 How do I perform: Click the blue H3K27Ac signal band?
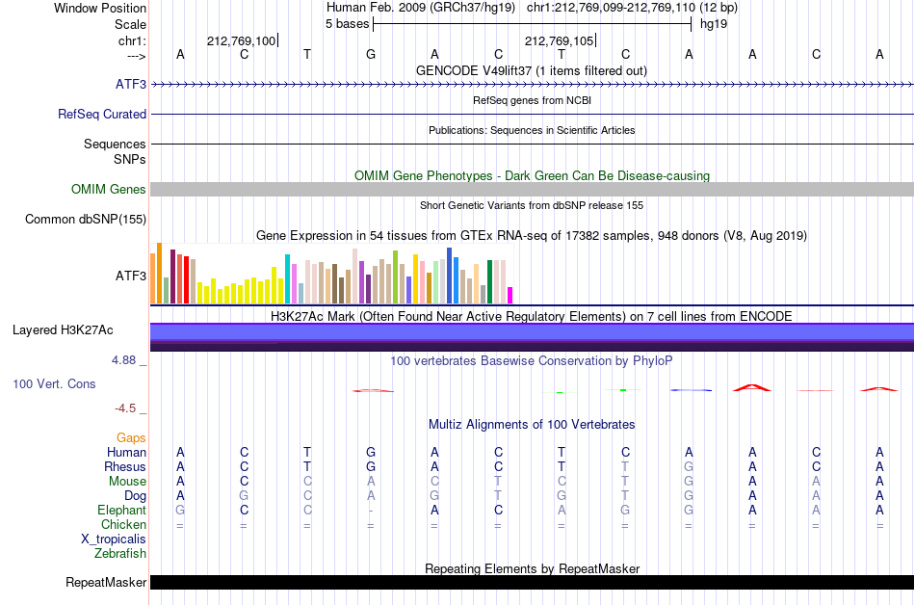point(533,331)
